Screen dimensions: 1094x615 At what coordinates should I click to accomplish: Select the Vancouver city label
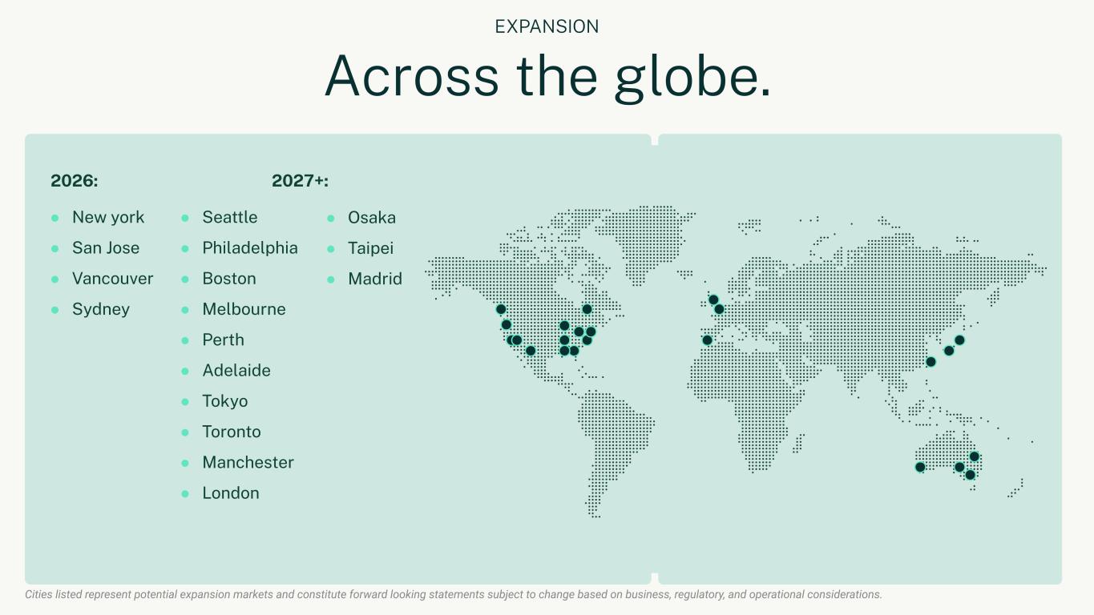(112, 279)
